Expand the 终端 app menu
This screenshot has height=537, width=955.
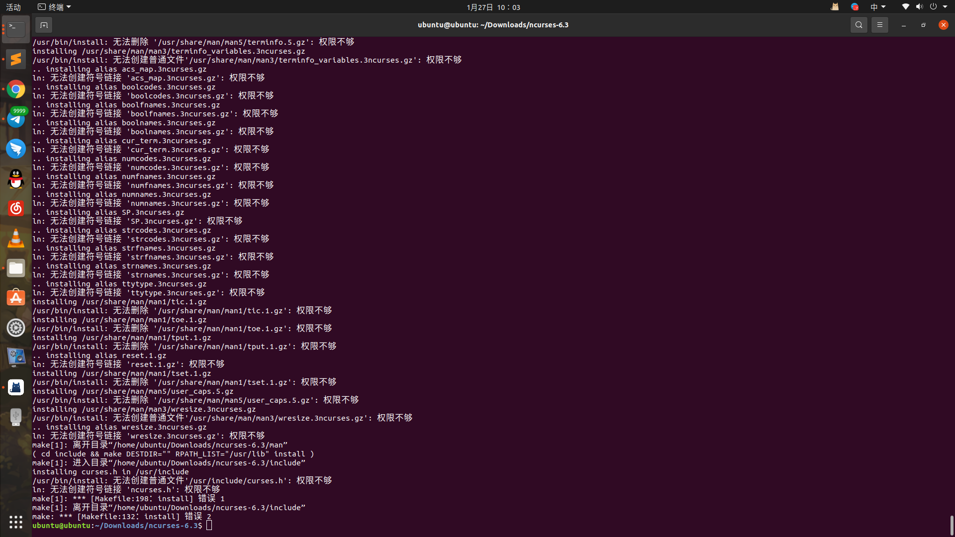coord(55,7)
